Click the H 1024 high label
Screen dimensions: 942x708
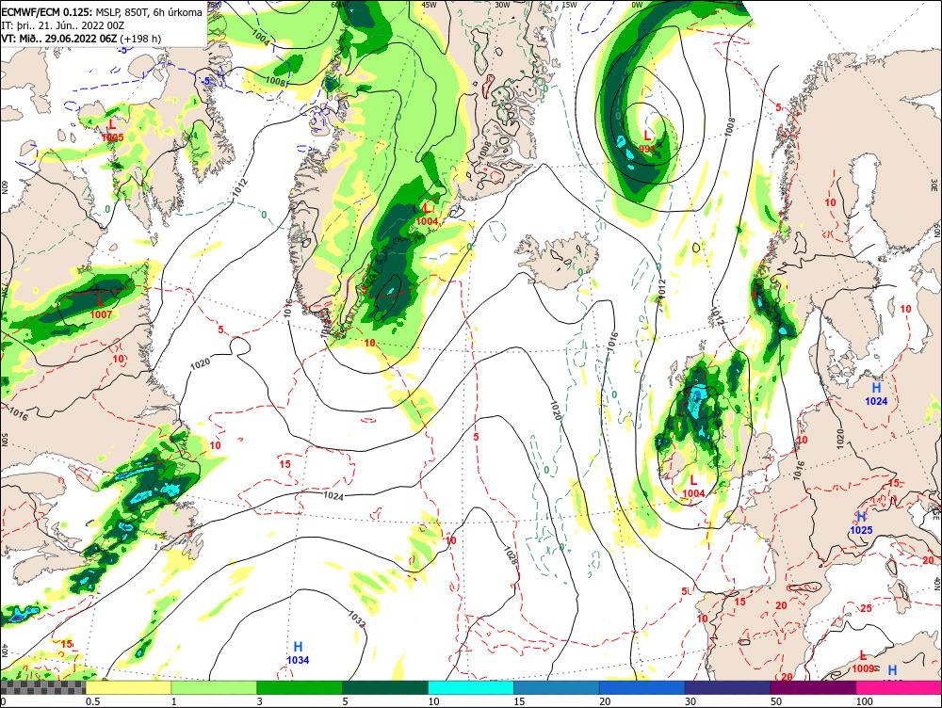click(876, 394)
